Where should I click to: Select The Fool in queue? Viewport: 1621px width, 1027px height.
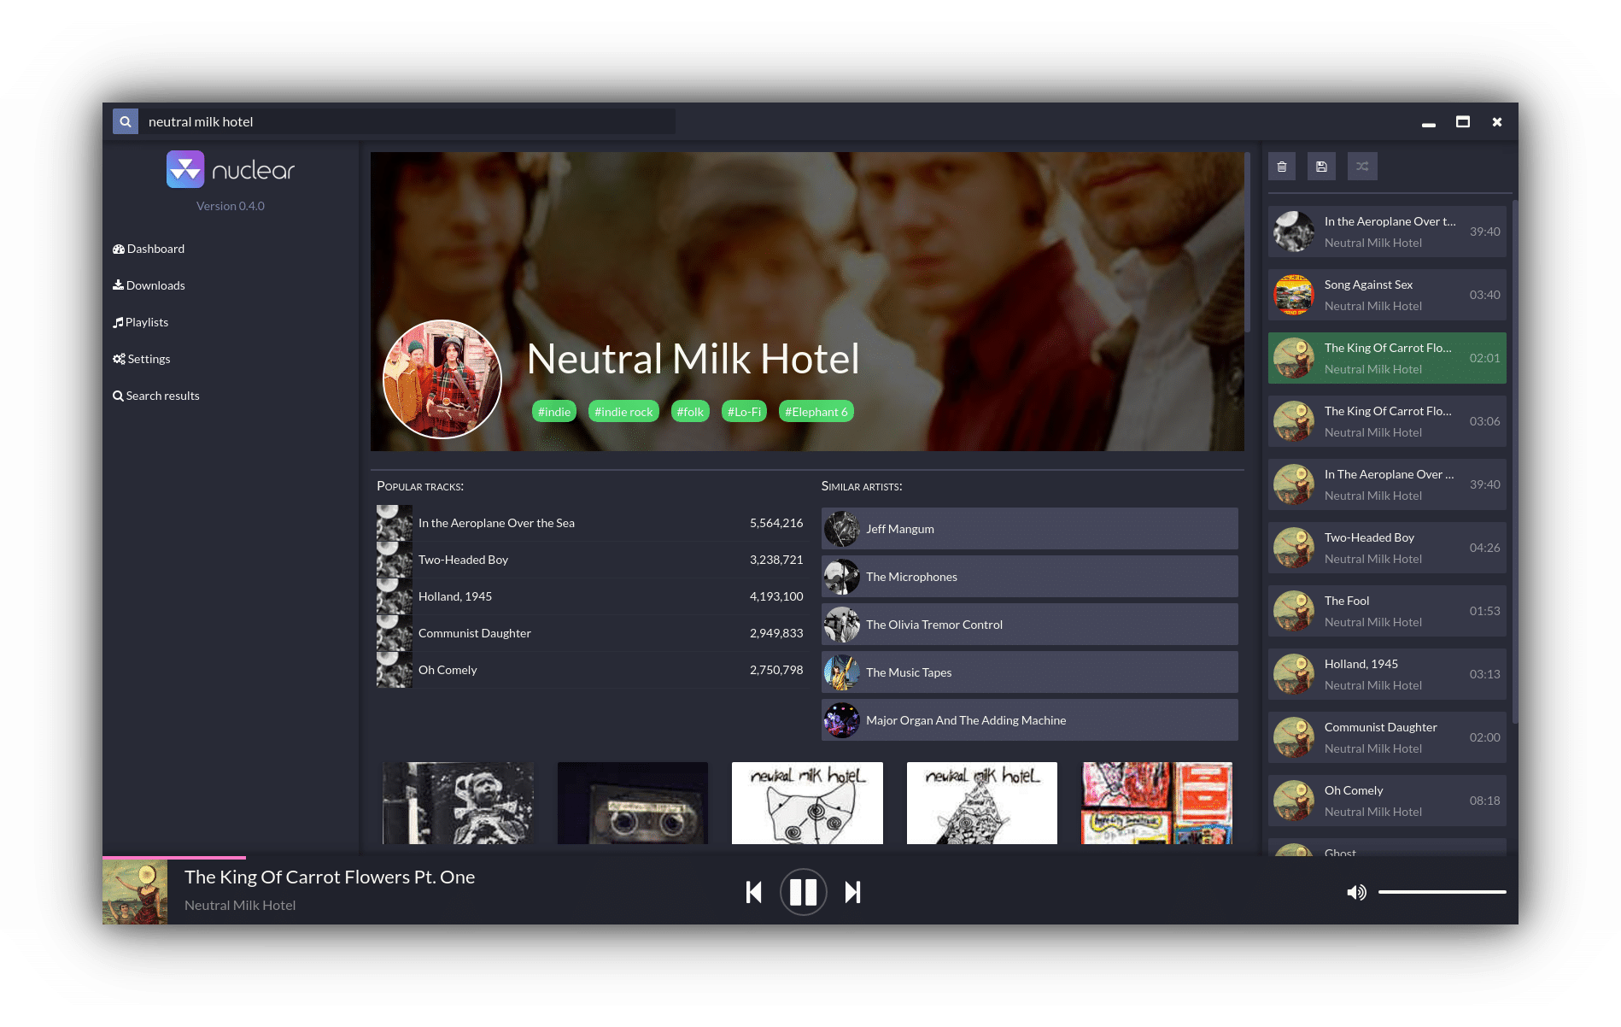(x=1387, y=611)
